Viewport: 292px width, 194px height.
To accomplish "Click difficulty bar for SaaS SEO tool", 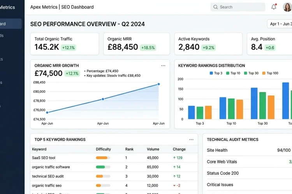I will coord(103,158).
